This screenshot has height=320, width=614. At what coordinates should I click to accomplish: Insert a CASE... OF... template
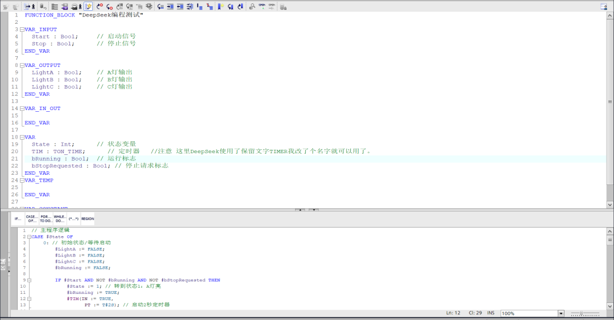(32, 219)
